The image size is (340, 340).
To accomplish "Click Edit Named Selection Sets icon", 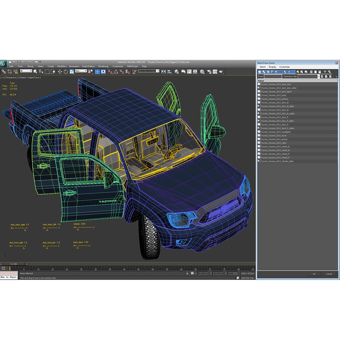I will point(134,71).
